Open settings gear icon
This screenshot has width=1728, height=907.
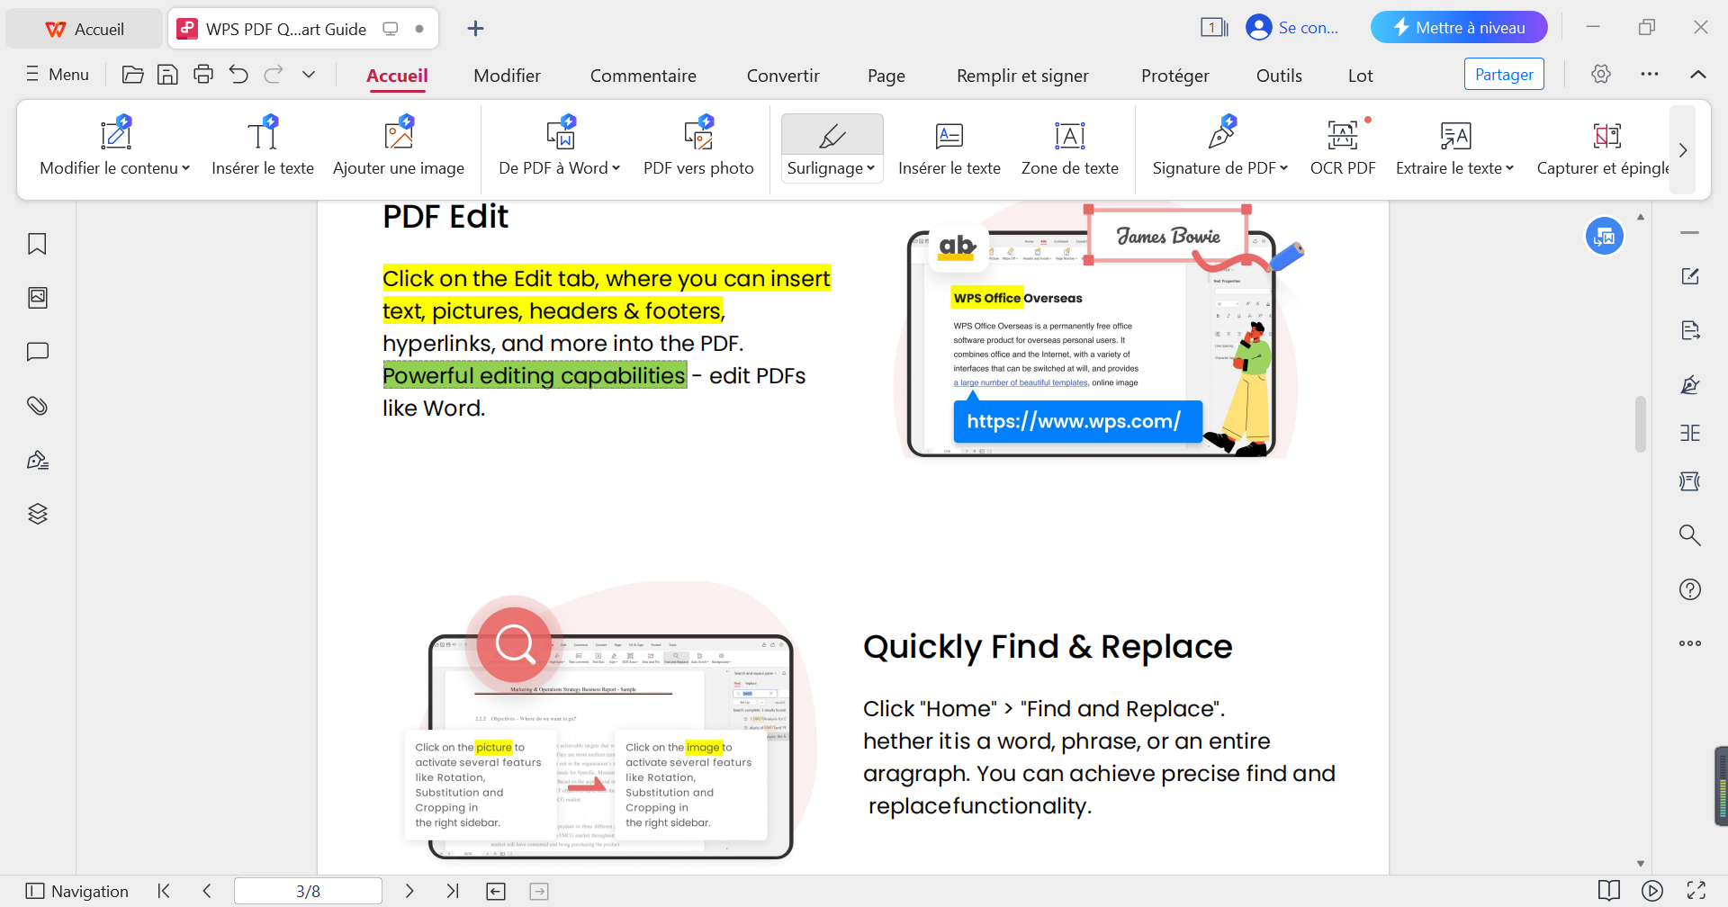(1600, 74)
